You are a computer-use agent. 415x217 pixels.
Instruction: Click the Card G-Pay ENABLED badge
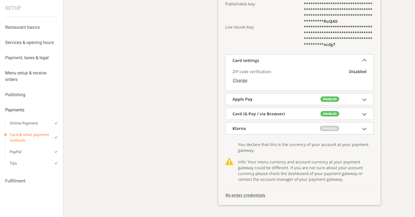click(329, 114)
